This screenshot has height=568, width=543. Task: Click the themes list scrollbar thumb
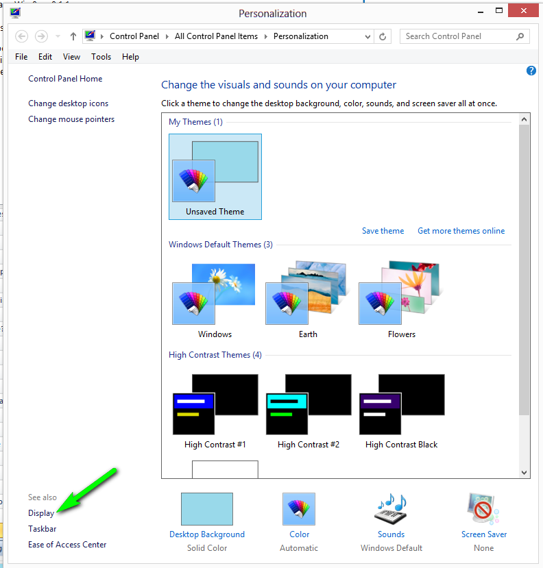coord(524,270)
